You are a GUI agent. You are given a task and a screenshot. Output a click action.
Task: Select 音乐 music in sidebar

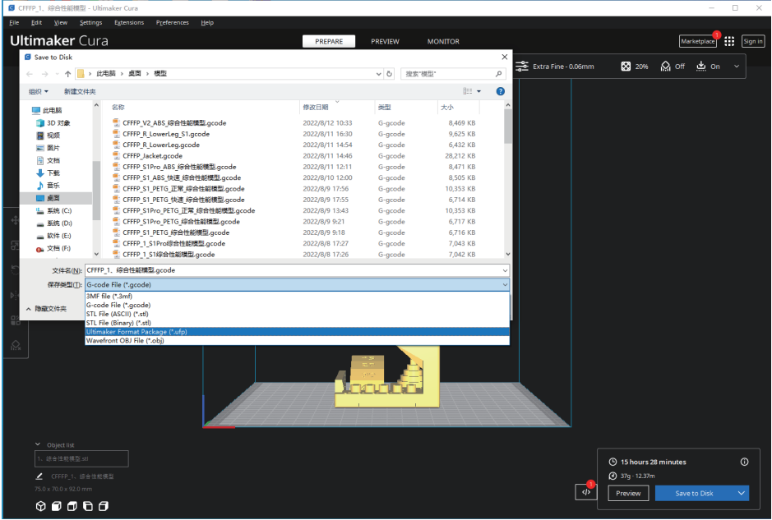pos(48,186)
